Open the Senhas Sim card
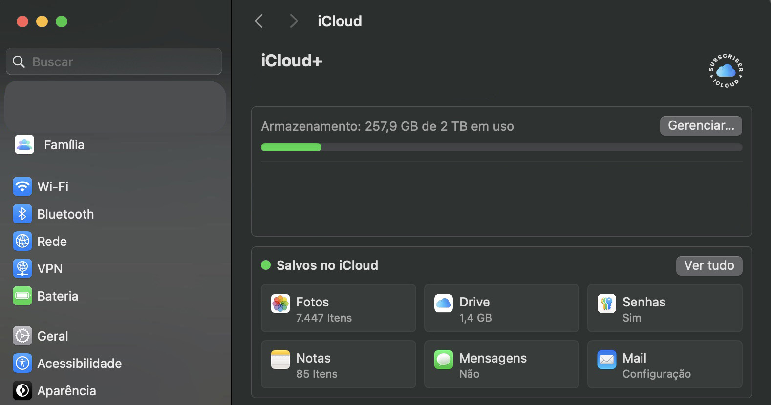 click(x=665, y=308)
